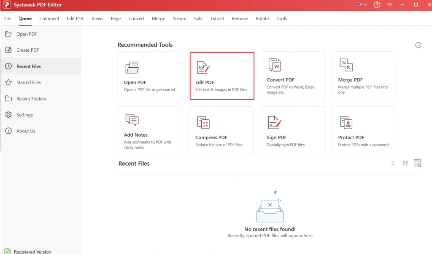This screenshot has width=432, height=254.
Task: Click the Merge PDF card title
Action: point(350,79)
